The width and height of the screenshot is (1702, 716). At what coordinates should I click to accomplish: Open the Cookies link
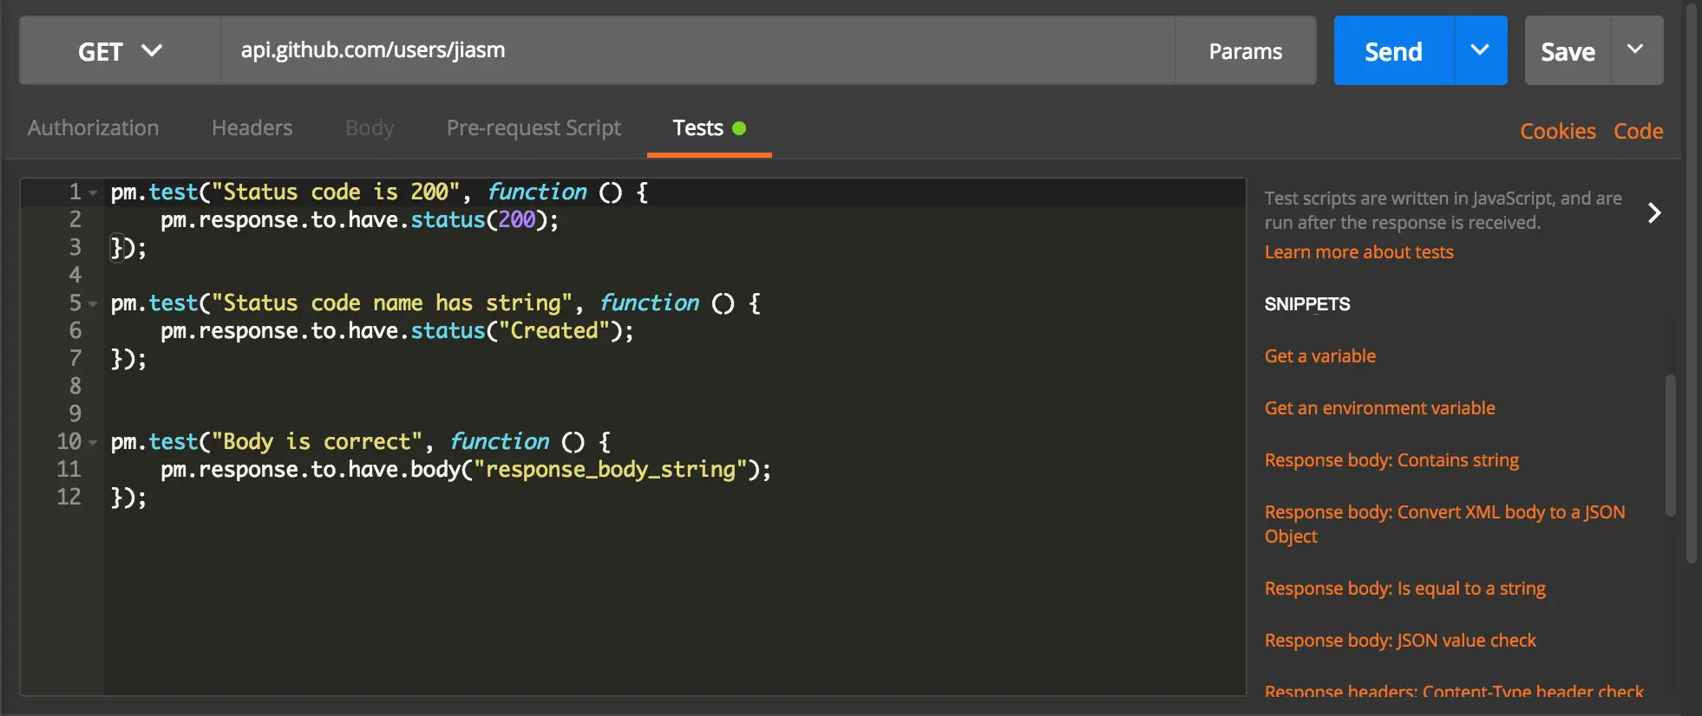[1558, 131]
